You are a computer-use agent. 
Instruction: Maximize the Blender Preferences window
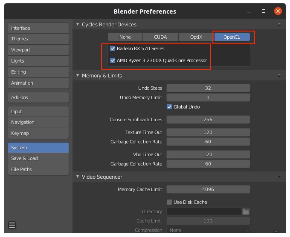[x=264, y=11]
